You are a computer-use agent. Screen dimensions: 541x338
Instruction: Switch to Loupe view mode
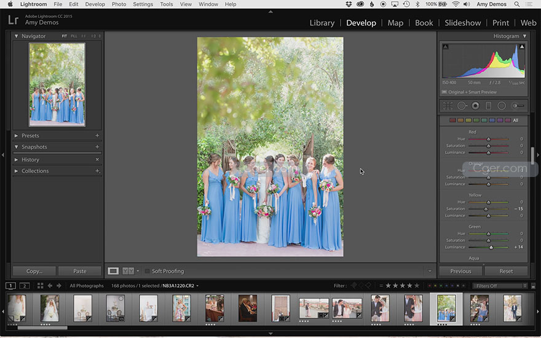(113, 271)
